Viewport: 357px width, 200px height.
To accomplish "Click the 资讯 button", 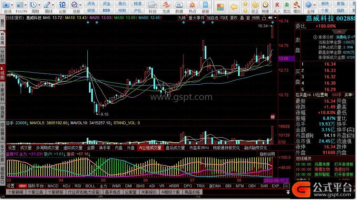I will point(91,3).
